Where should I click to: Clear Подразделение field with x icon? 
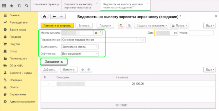click(143, 40)
